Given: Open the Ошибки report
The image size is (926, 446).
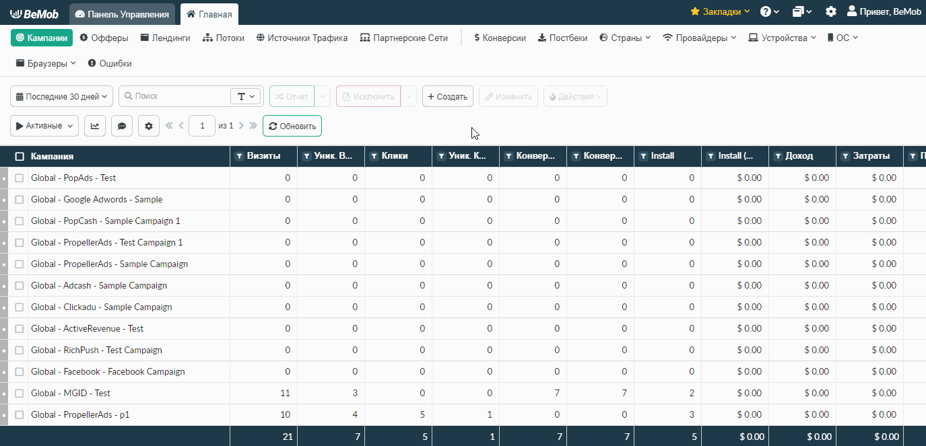Looking at the screenshot, I should pyautogui.click(x=109, y=63).
